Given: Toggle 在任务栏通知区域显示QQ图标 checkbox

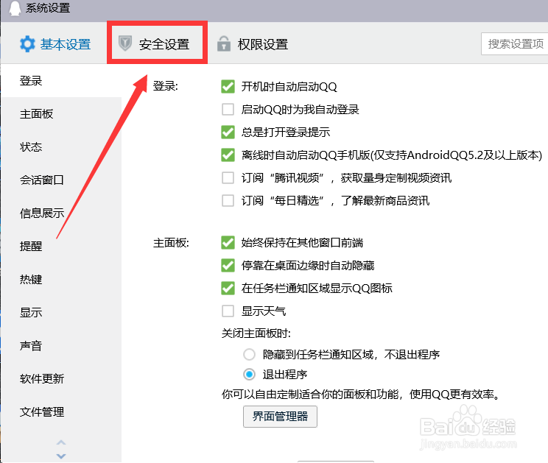Looking at the screenshot, I should pyautogui.click(x=228, y=289).
